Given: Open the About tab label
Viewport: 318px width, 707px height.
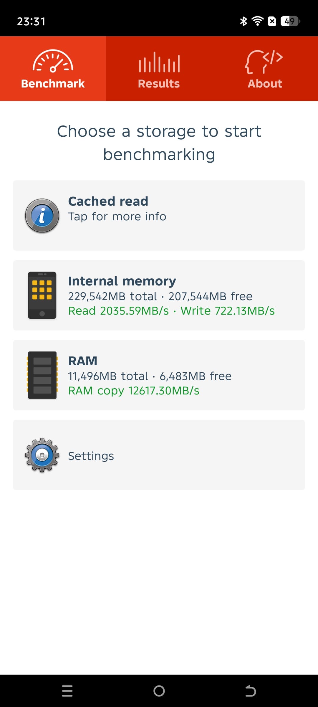Looking at the screenshot, I should [x=265, y=84].
